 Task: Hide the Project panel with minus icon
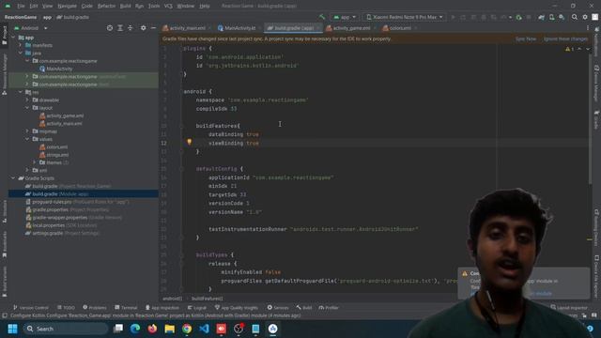click(153, 28)
